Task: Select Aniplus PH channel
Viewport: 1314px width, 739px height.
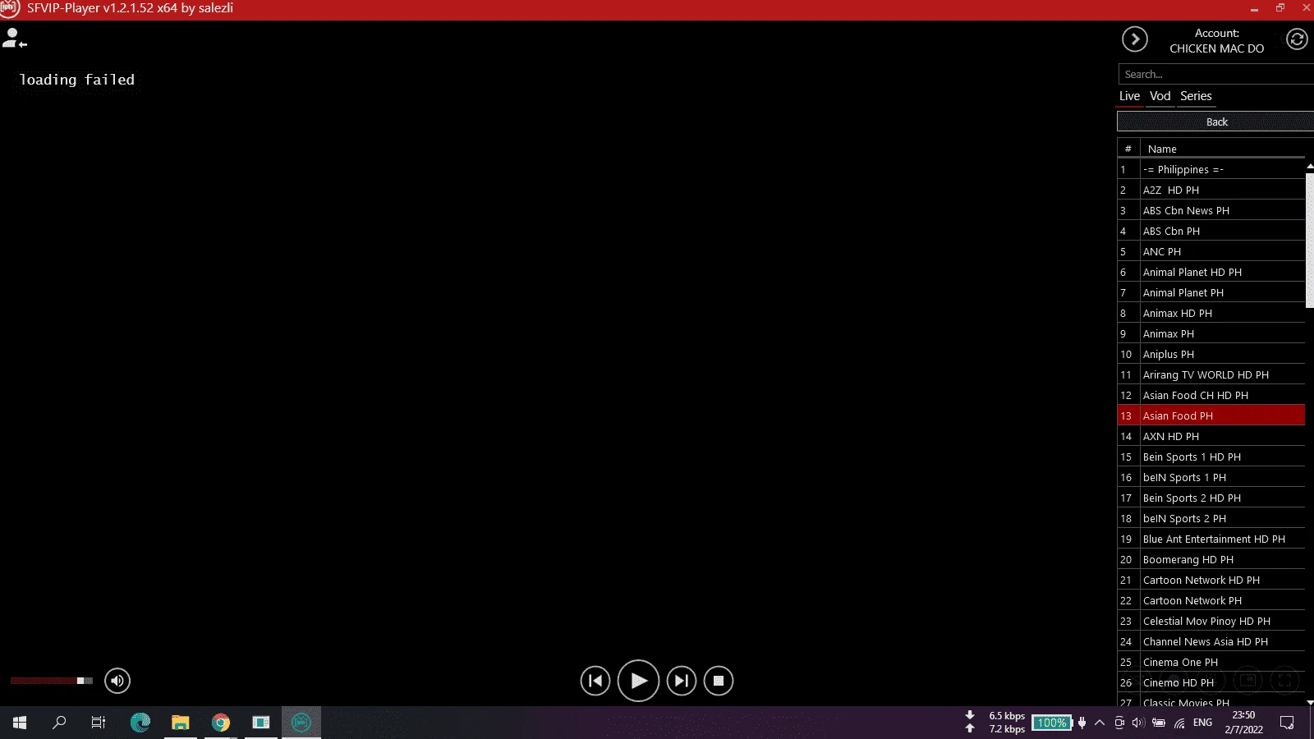Action: point(1211,354)
